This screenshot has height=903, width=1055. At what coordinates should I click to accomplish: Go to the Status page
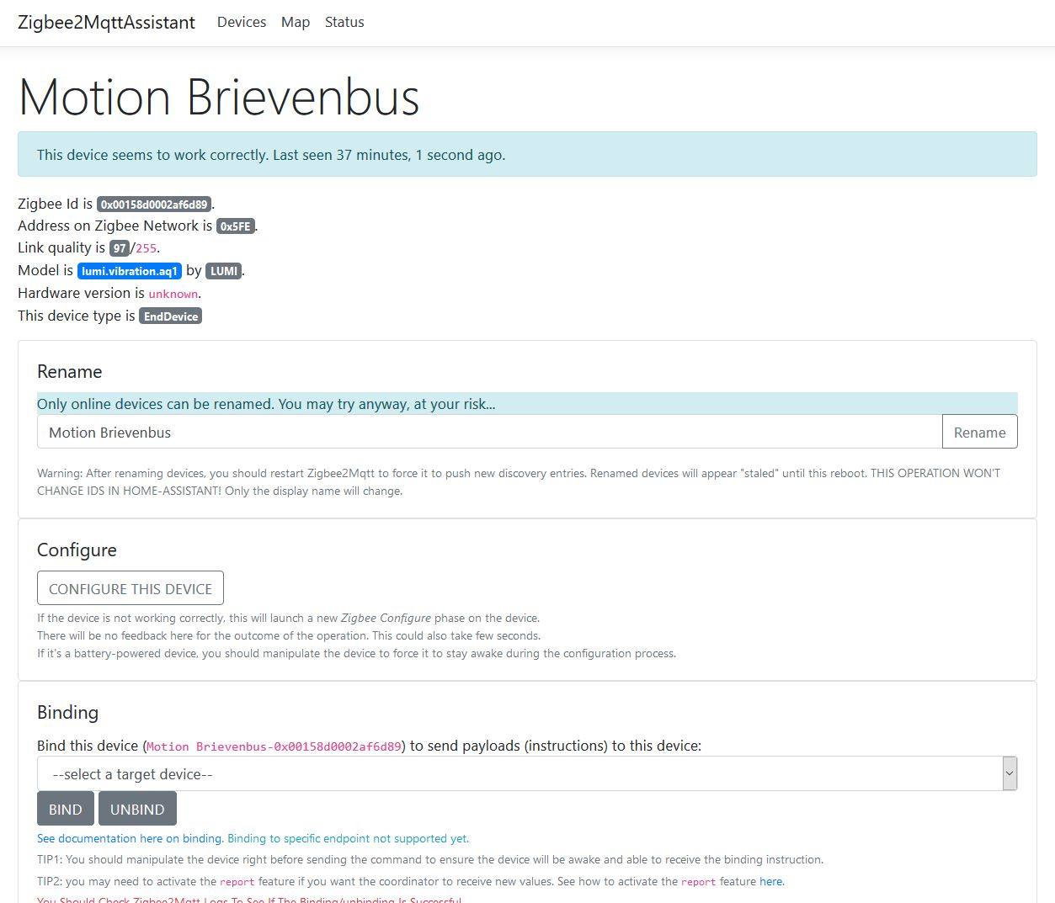tap(344, 22)
